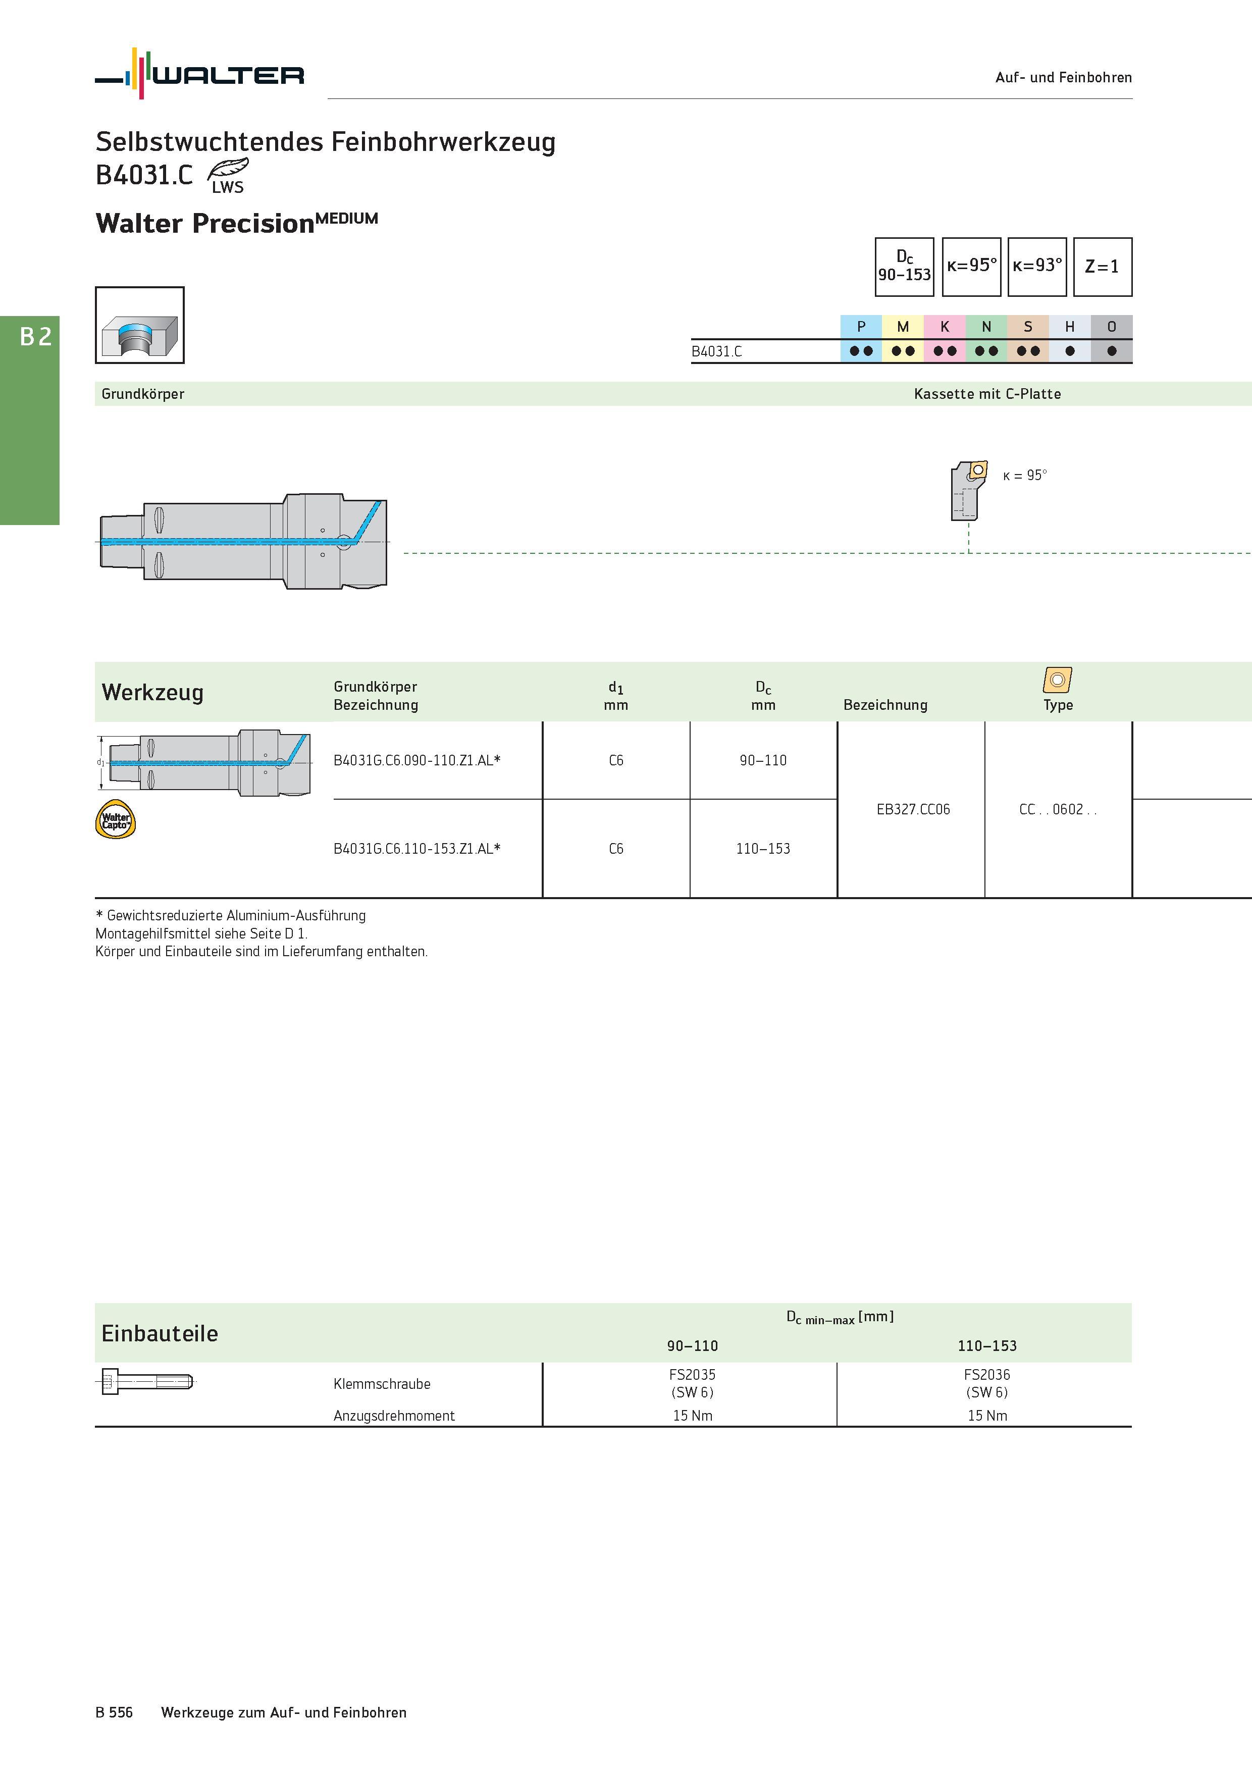Click the yellow M material swatch
The height and width of the screenshot is (1771, 1252).
pyautogui.click(x=903, y=339)
